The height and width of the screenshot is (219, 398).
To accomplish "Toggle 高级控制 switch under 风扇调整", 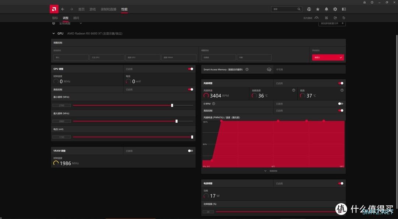I will pos(341,110).
